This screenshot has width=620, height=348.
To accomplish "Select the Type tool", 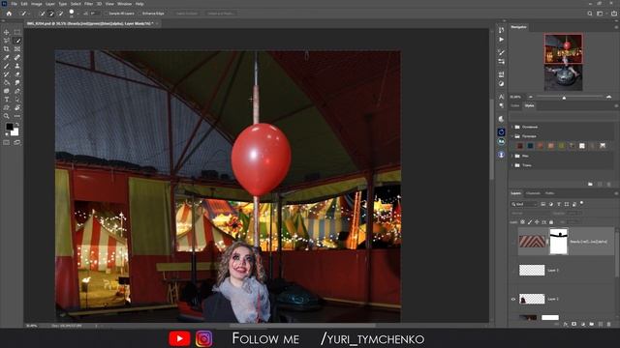I will click(7, 100).
